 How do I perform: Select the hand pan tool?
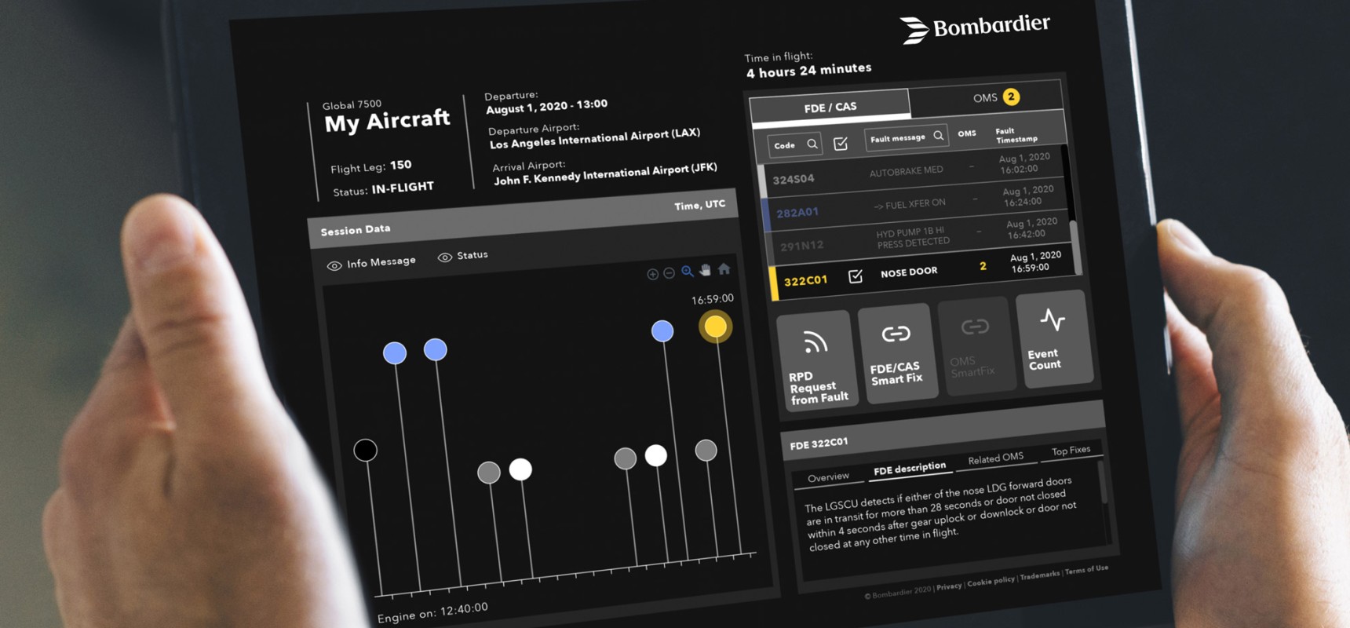click(x=705, y=270)
